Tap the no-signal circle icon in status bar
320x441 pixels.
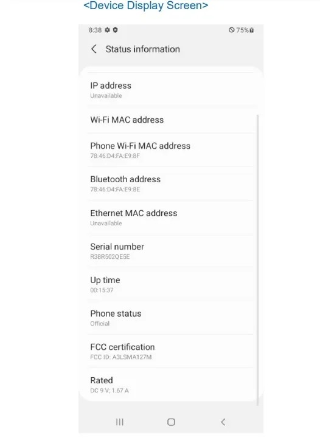coord(232,30)
